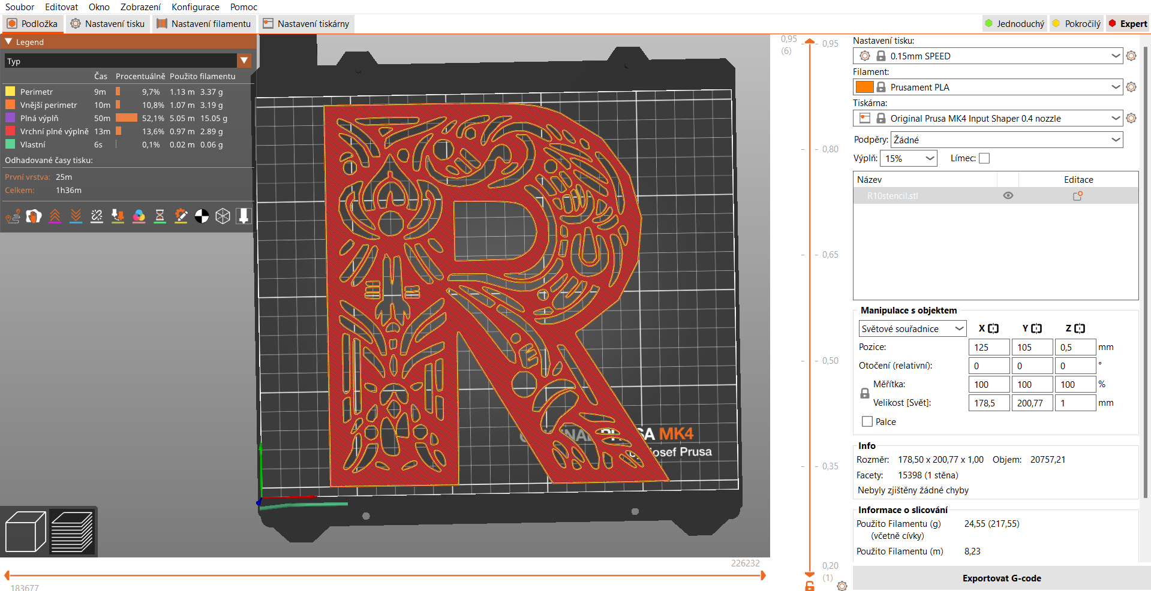Open the Typ filter dropdown in Legend
Image resolution: width=1151 pixels, height=591 pixels.
245,61
